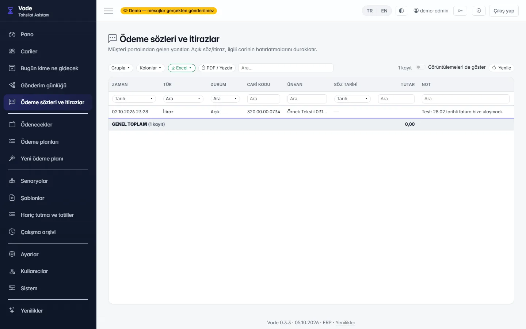Click the demo-admin user label
This screenshot has width=526, height=329.
(x=431, y=11)
